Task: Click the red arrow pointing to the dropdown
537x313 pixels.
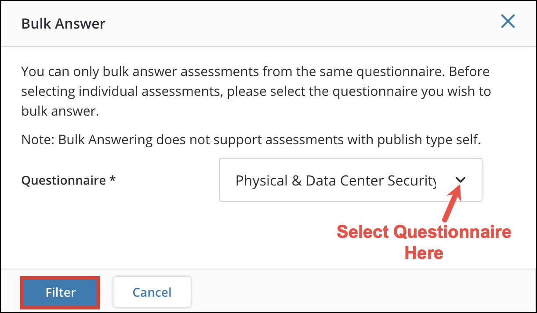Action: pyautogui.click(x=451, y=211)
